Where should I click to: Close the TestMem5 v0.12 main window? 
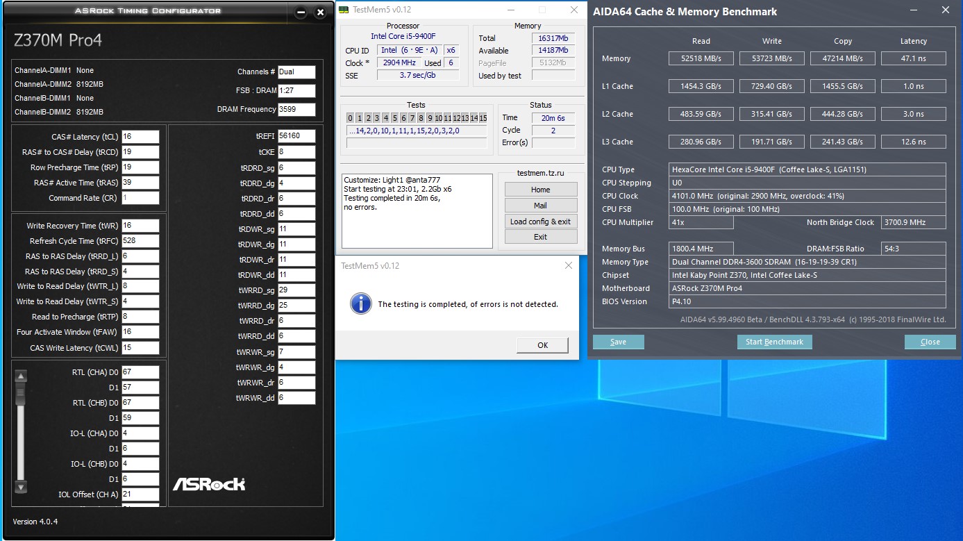pos(574,10)
